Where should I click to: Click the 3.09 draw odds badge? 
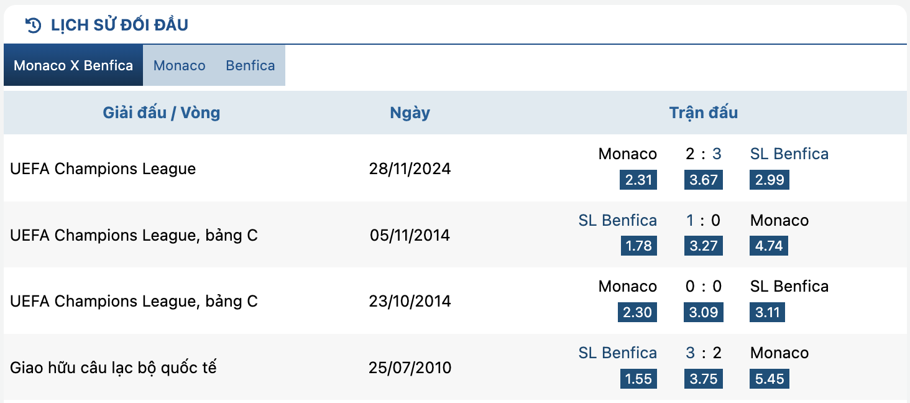[704, 312]
